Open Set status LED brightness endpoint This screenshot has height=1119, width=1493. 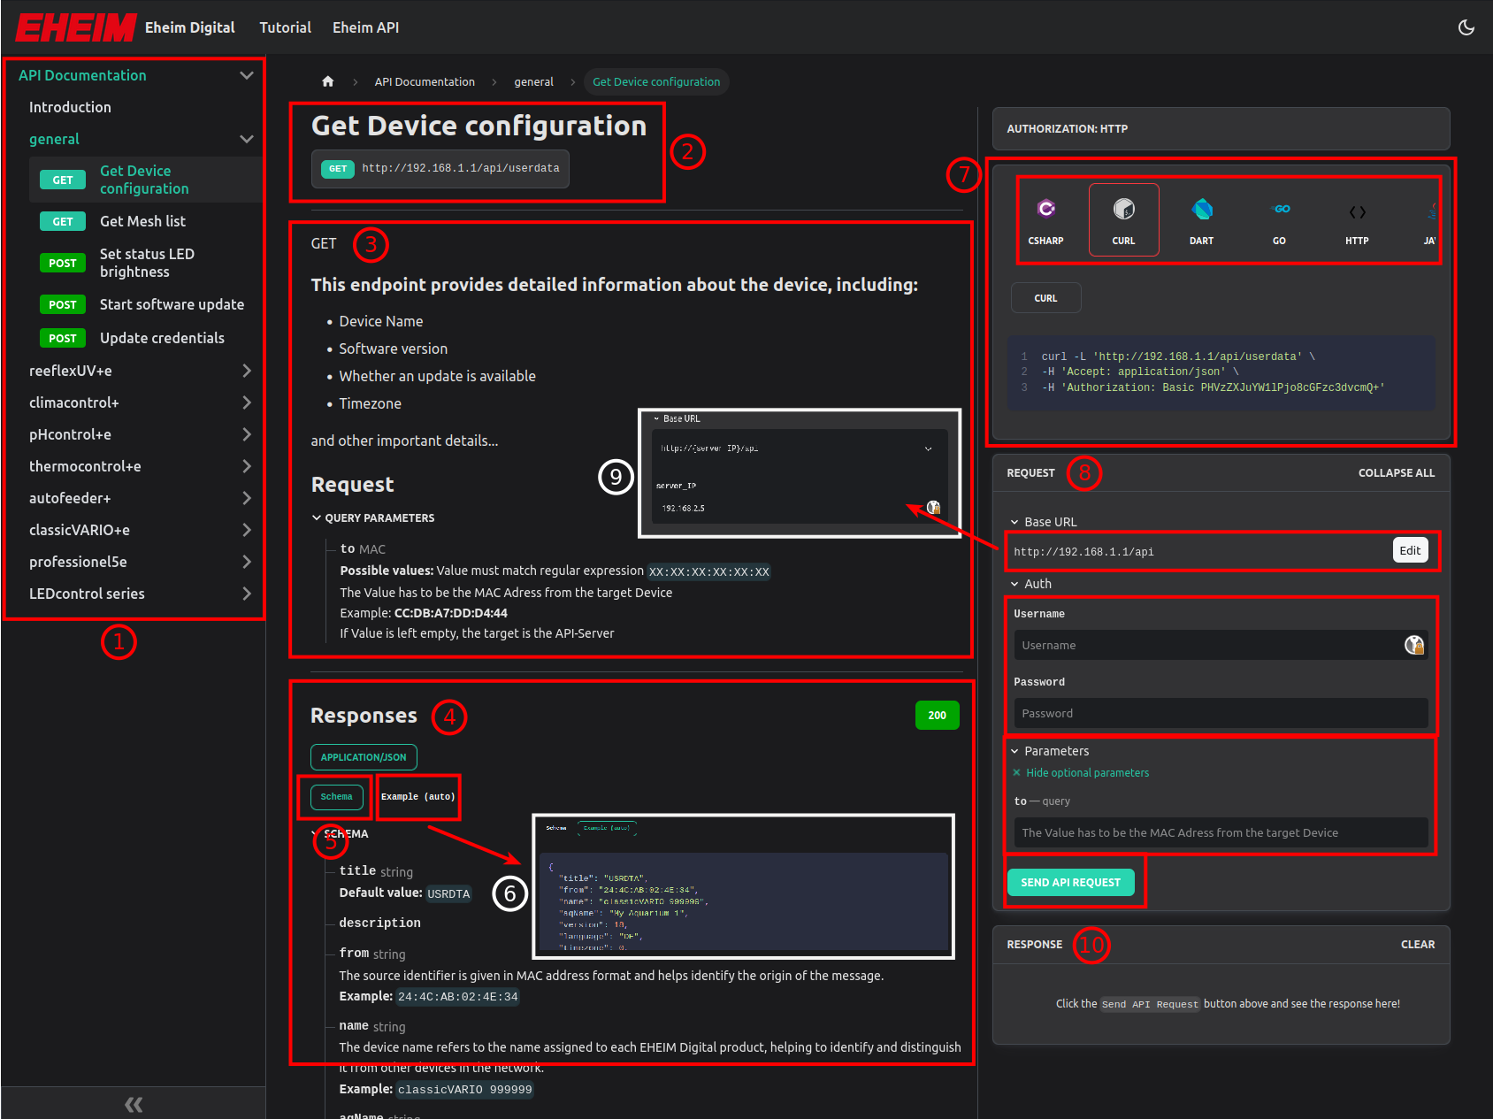point(146,263)
